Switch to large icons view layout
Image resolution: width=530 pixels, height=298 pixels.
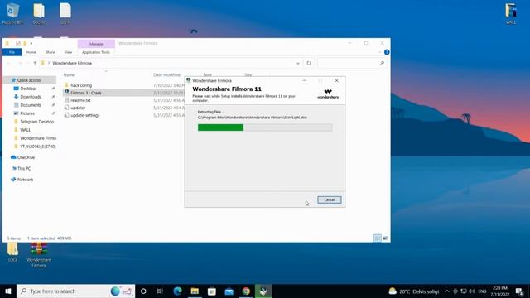(x=385, y=238)
